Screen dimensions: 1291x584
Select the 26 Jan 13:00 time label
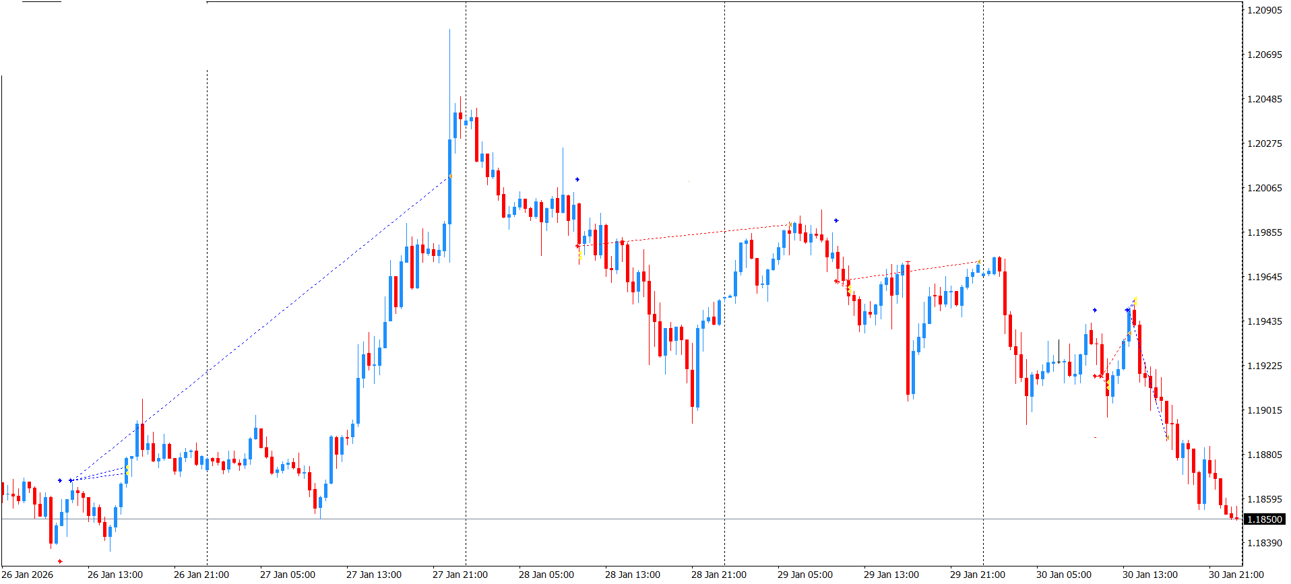[115, 575]
